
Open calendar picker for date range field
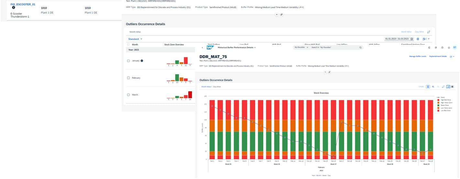coord(412,39)
